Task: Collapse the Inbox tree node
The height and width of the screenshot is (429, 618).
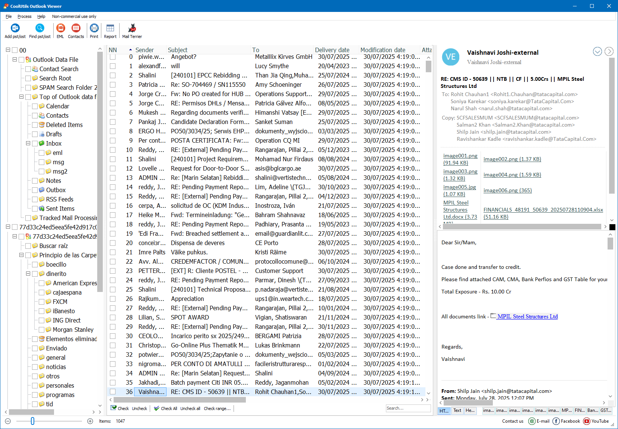Action: [28, 143]
